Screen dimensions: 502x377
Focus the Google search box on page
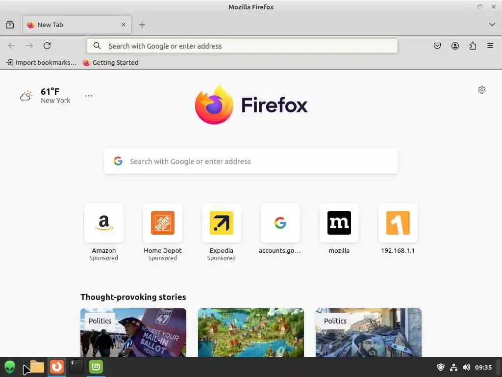click(251, 161)
